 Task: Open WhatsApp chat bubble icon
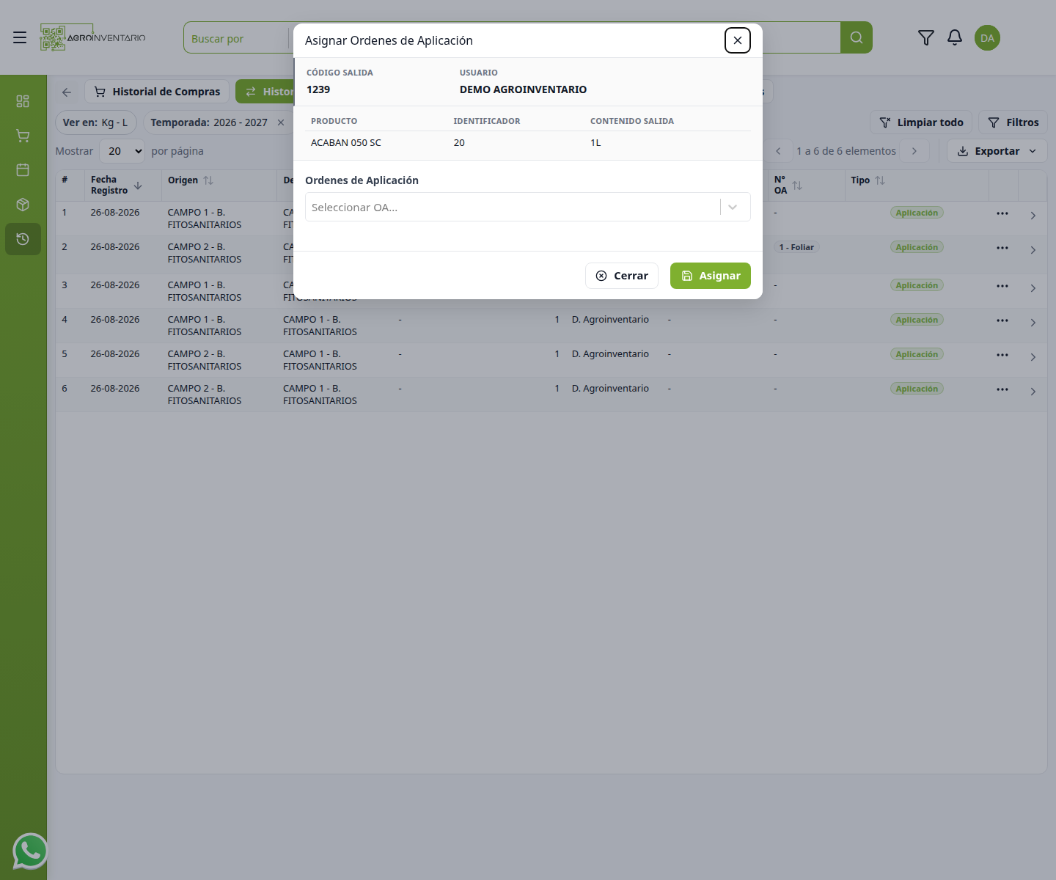[x=31, y=851]
